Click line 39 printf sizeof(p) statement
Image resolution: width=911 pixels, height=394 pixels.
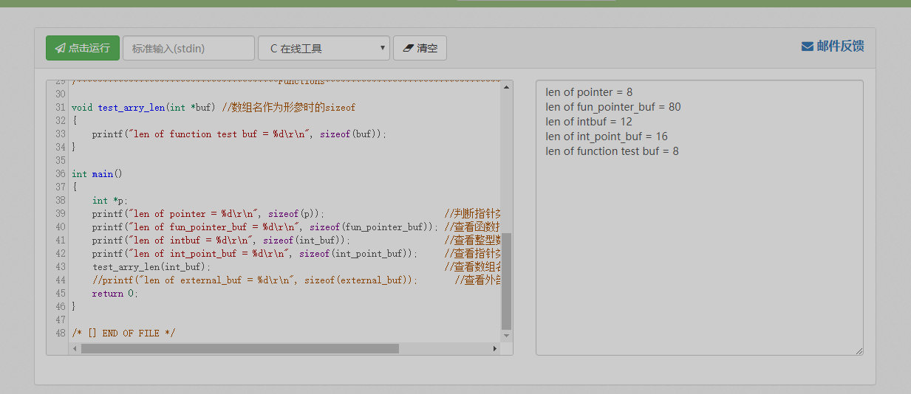point(208,213)
